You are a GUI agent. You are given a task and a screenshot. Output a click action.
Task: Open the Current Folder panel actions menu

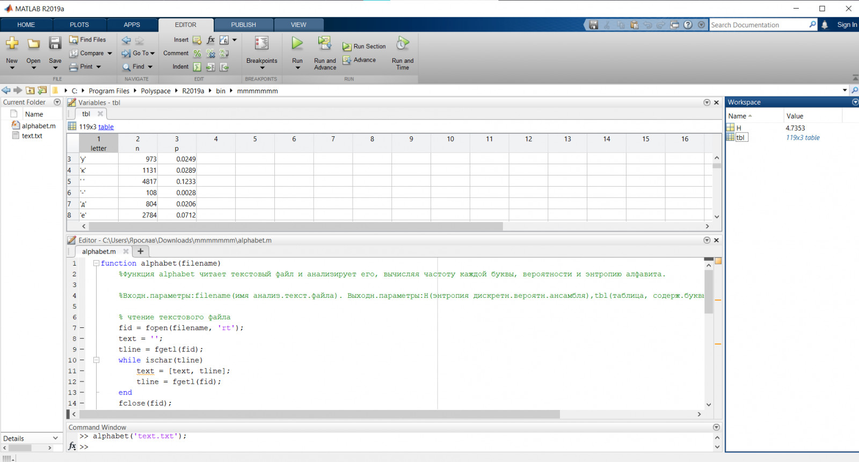pyautogui.click(x=57, y=102)
